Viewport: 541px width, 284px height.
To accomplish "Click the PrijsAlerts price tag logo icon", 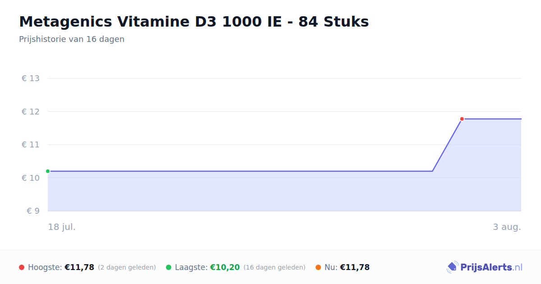I will pyautogui.click(x=452, y=267).
